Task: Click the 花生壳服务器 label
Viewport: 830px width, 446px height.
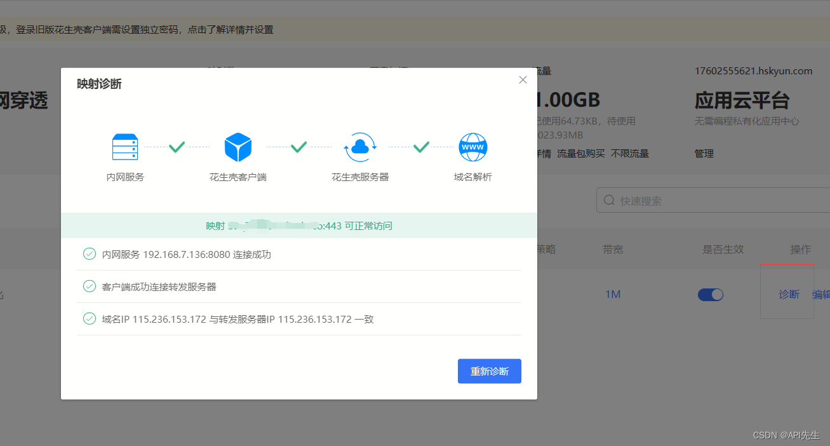Action: point(360,177)
